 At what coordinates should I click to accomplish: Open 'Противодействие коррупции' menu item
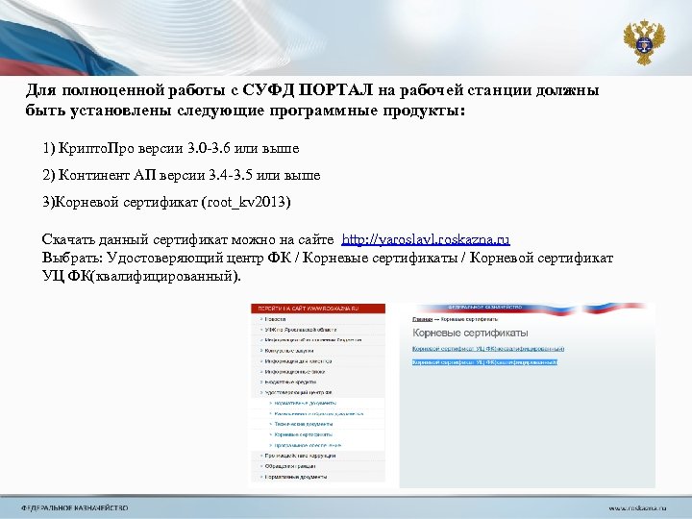[x=300, y=456]
